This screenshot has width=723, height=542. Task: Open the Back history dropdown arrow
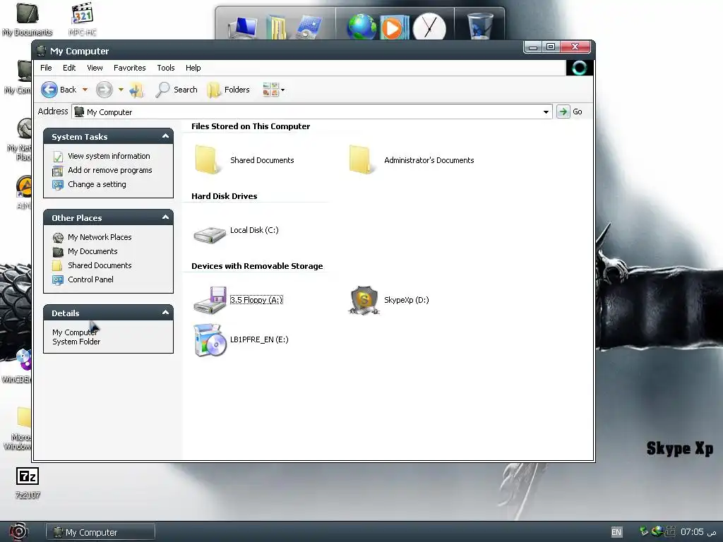coord(85,90)
